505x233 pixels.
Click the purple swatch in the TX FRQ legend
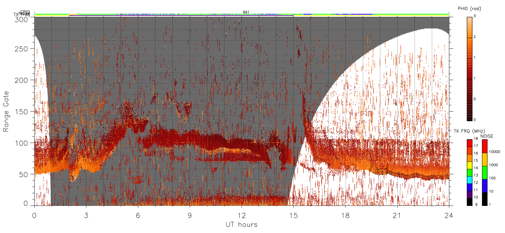[x=469, y=194]
